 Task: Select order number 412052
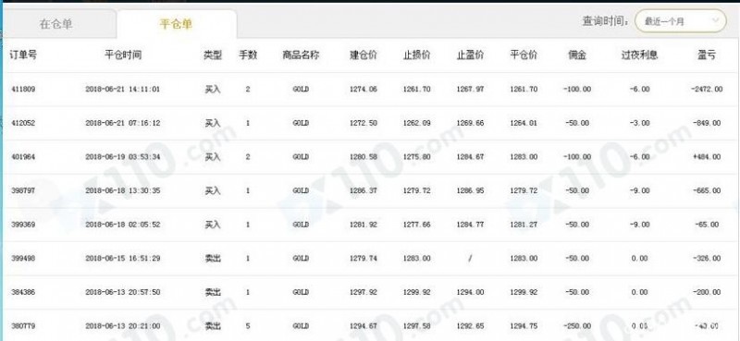[x=22, y=123]
